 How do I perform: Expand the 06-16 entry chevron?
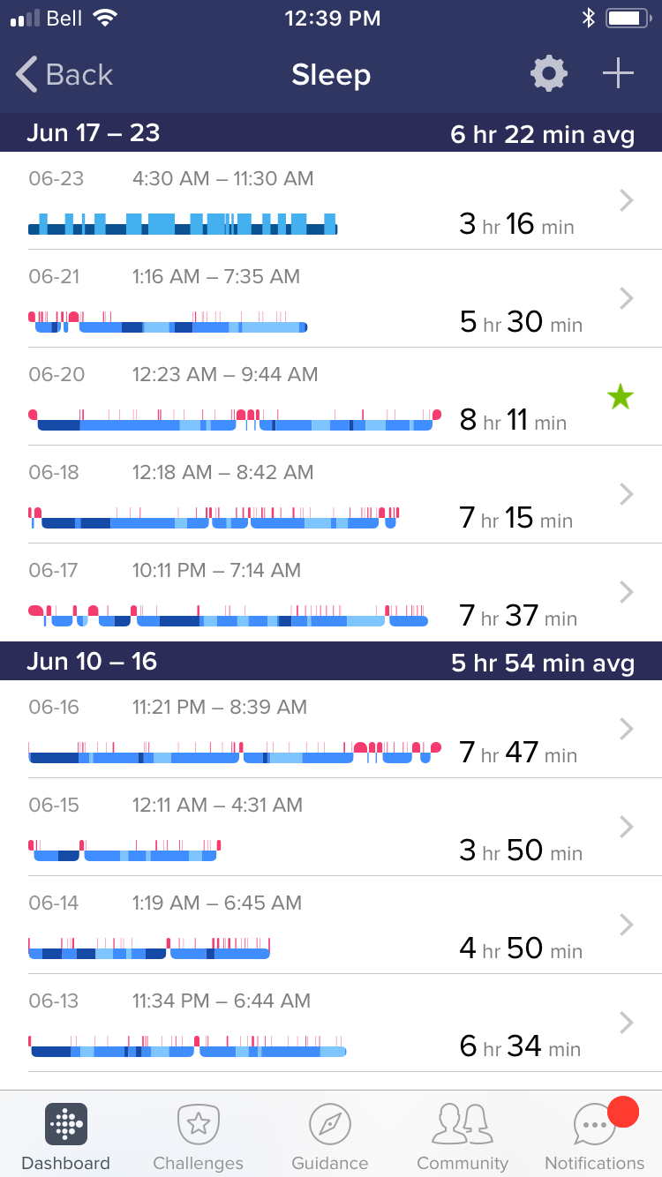click(627, 729)
